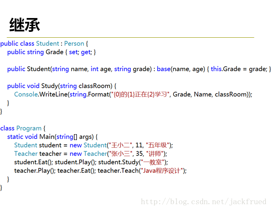Click the string "王小二" in Student constructor call
This screenshot has width=271, height=210.
tap(120, 145)
